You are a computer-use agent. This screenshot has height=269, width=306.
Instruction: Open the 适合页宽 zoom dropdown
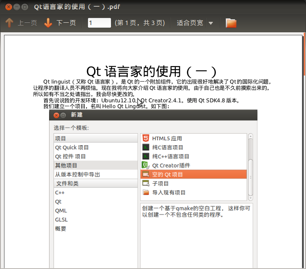pos(190,23)
